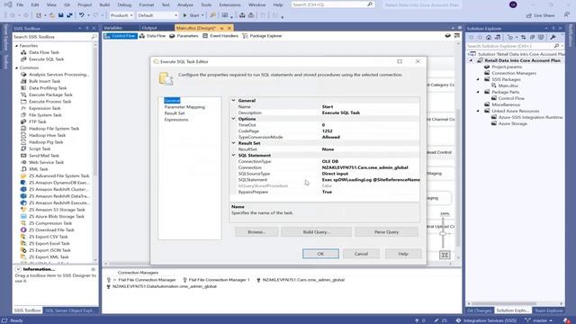Collapse the Common toolbox section

(16, 68)
